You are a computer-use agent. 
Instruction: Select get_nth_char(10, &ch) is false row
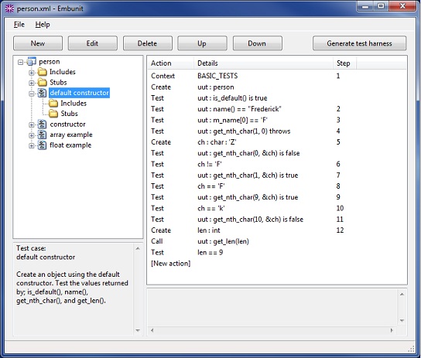tap(276, 220)
